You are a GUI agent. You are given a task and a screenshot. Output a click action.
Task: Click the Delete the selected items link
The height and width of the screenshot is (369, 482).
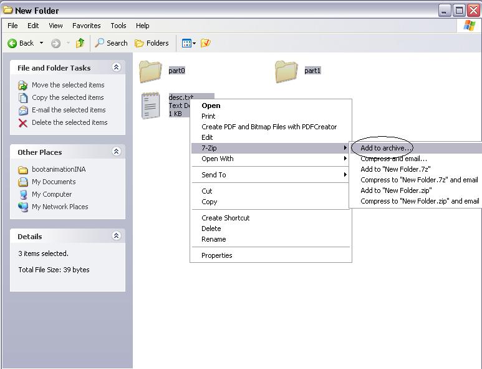[69, 122]
